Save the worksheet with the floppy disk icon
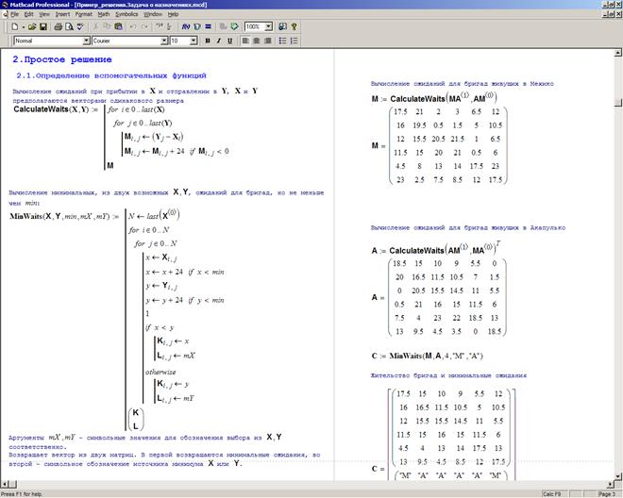623x498 pixels. 42,26
